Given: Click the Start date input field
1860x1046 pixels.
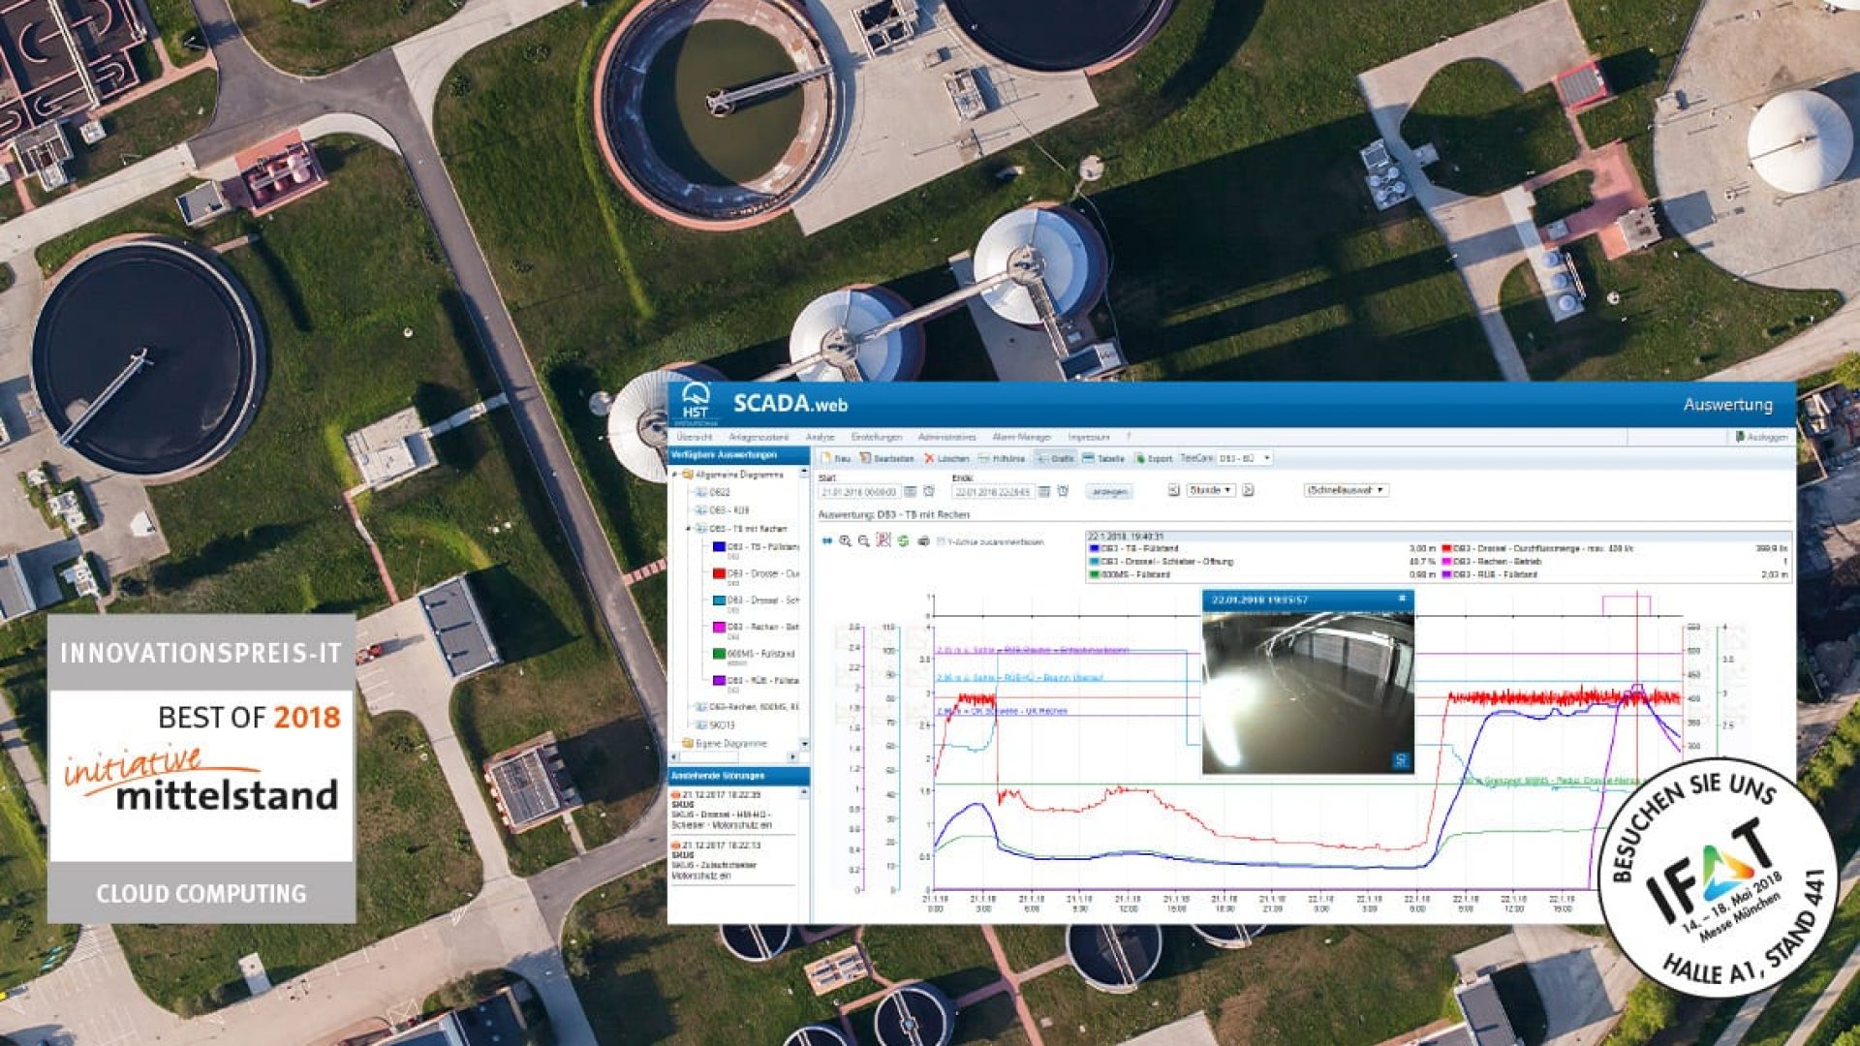Looking at the screenshot, I should pyautogui.click(x=859, y=492).
